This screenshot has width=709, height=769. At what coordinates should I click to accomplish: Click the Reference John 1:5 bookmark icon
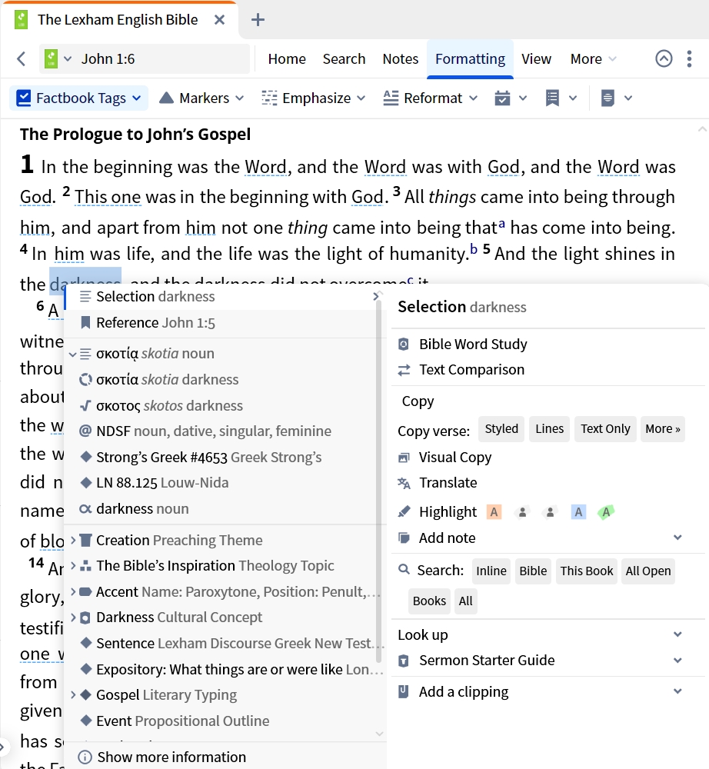tap(85, 323)
